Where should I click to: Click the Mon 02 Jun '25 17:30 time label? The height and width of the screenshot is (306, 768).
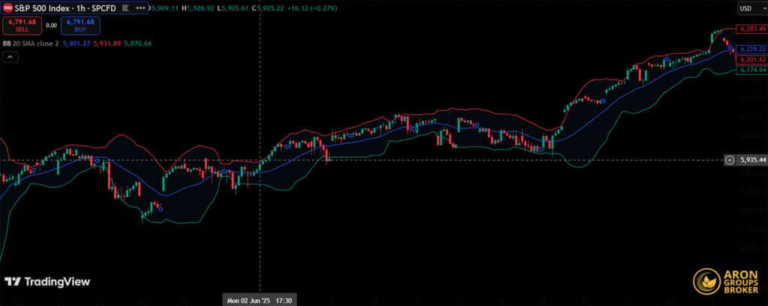(260, 299)
